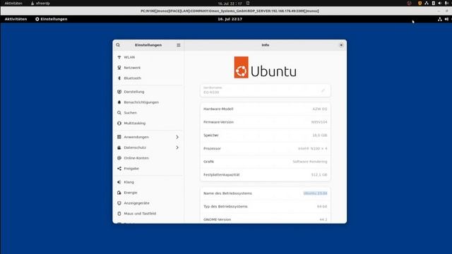Screen dimensions: 452x254
Task: Click the Festplattenkapazität row
Action: pyautogui.click(x=266, y=175)
